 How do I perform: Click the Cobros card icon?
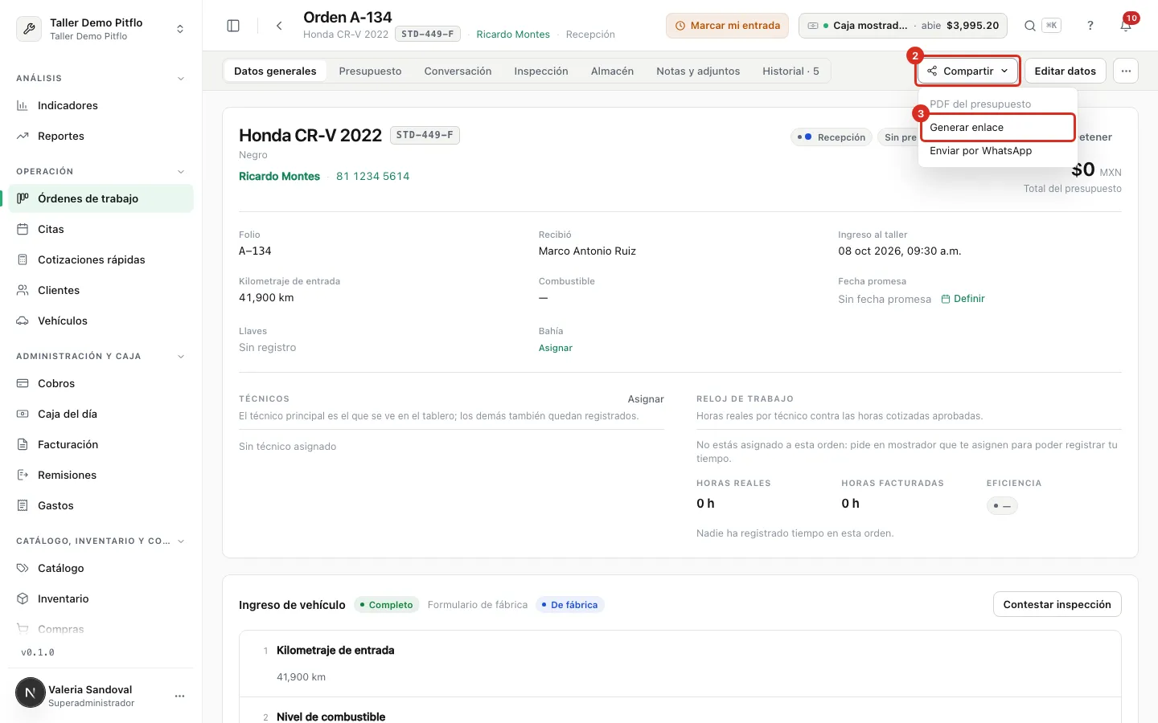pos(23,383)
